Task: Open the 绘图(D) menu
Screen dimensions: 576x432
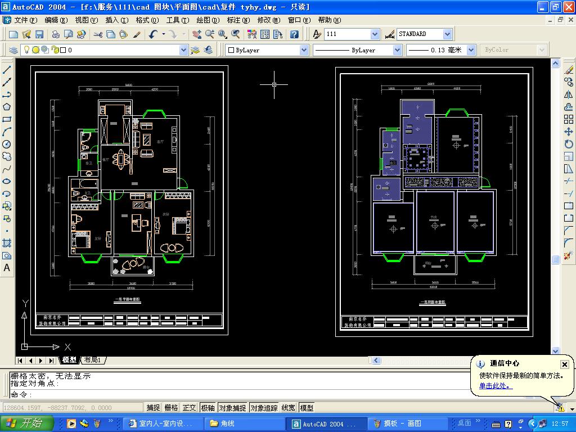Action: coord(208,20)
